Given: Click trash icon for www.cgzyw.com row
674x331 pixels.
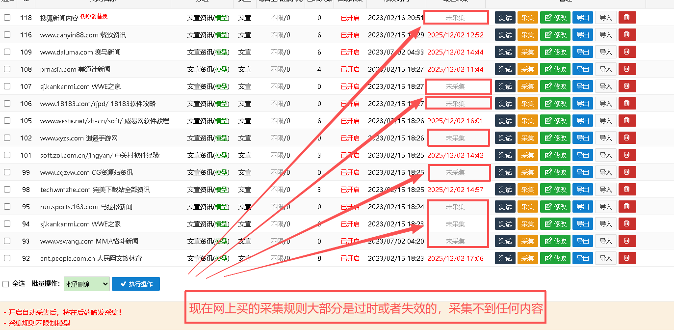Looking at the screenshot, I should (x=627, y=172).
